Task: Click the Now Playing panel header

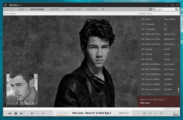Action: pyautogui.click(x=9, y=13)
